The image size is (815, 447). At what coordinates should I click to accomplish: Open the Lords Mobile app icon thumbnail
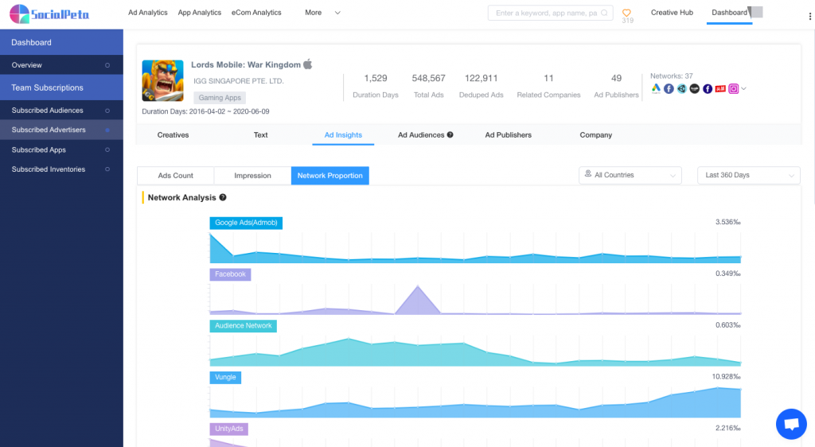tap(162, 80)
